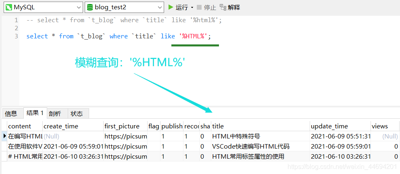Select create_time cell 2021-06-10 03:26:31
The image size is (400, 174).
tap(73, 156)
